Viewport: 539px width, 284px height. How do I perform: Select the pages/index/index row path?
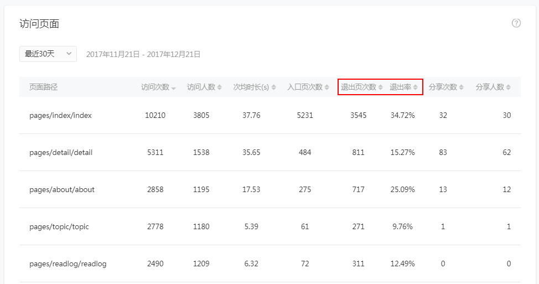[60, 116]
